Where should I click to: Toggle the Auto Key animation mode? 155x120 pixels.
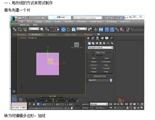pyautogui.click(x=85, y=104)
